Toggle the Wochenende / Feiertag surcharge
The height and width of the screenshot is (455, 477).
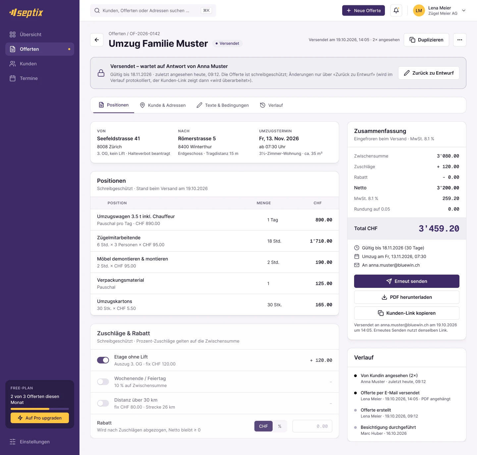[103, 382]
